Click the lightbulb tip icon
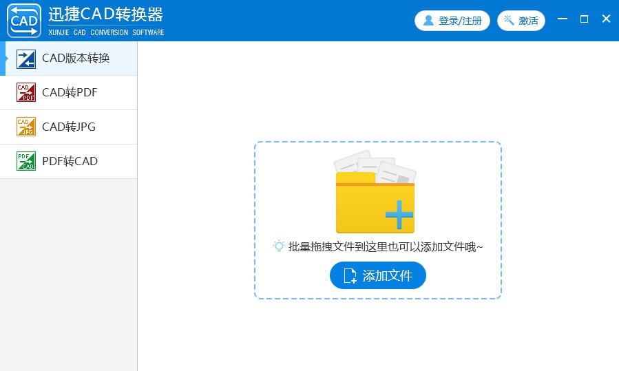The height and width of the screenshot is (371, 619). (279, 246)
